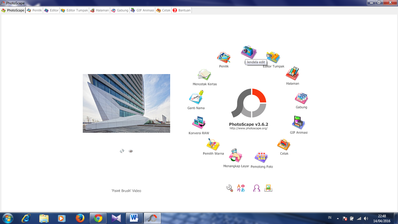Open the language selection icon
Image resolution: width=398 pixels, height=224 pixels.
point(241,188)
